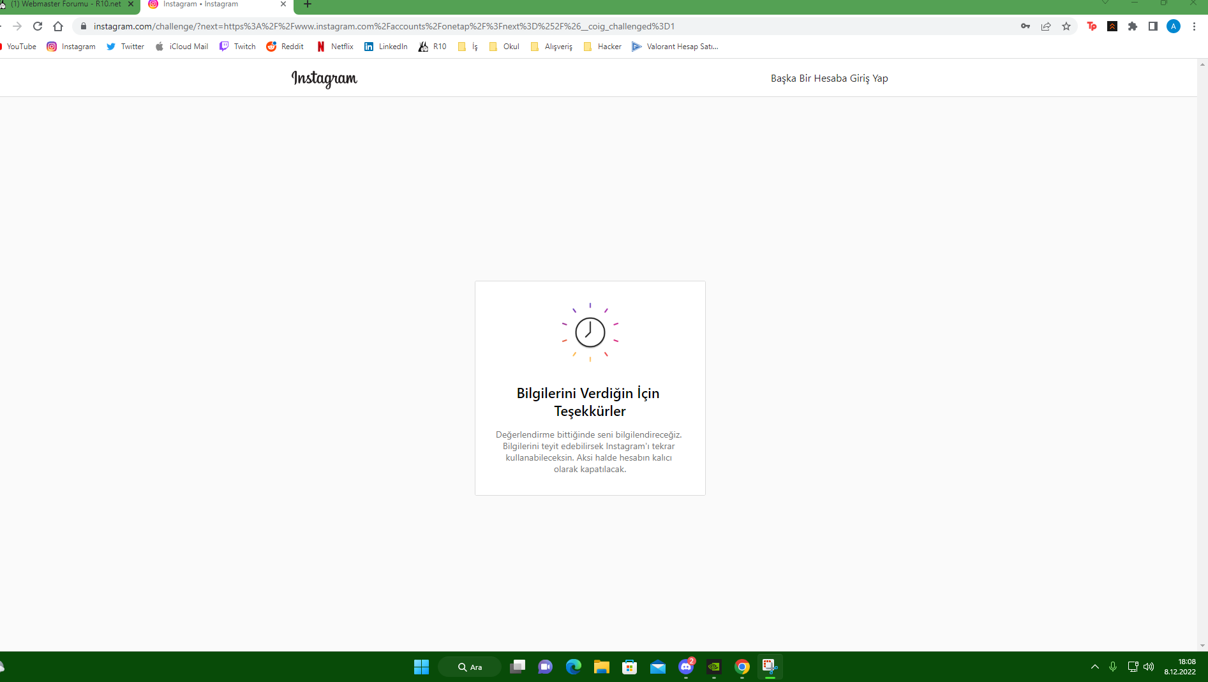This screenshot has width=1208, height=682.
Task: Open the Netflix bookmark
Action: tap(335, 47)
